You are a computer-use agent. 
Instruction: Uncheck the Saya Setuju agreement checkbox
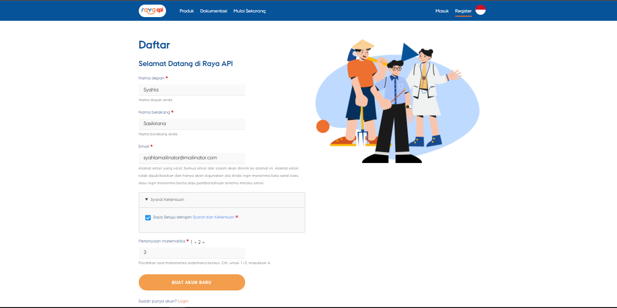pyautogui.click(x=148, y=217)
